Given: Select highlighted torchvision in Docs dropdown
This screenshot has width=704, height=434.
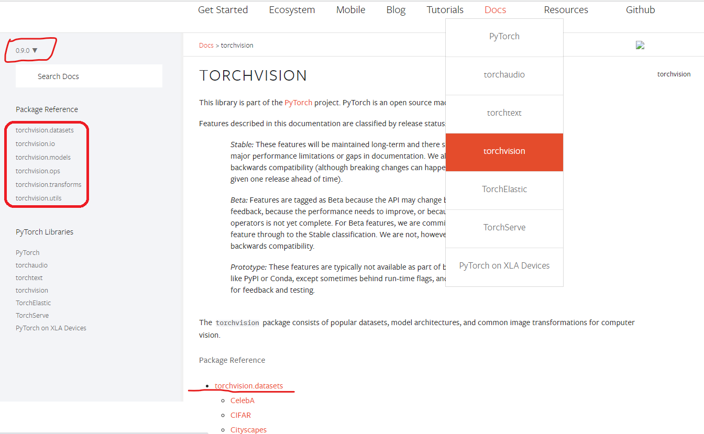Looking at the screenshot, I should click(504, 151).
